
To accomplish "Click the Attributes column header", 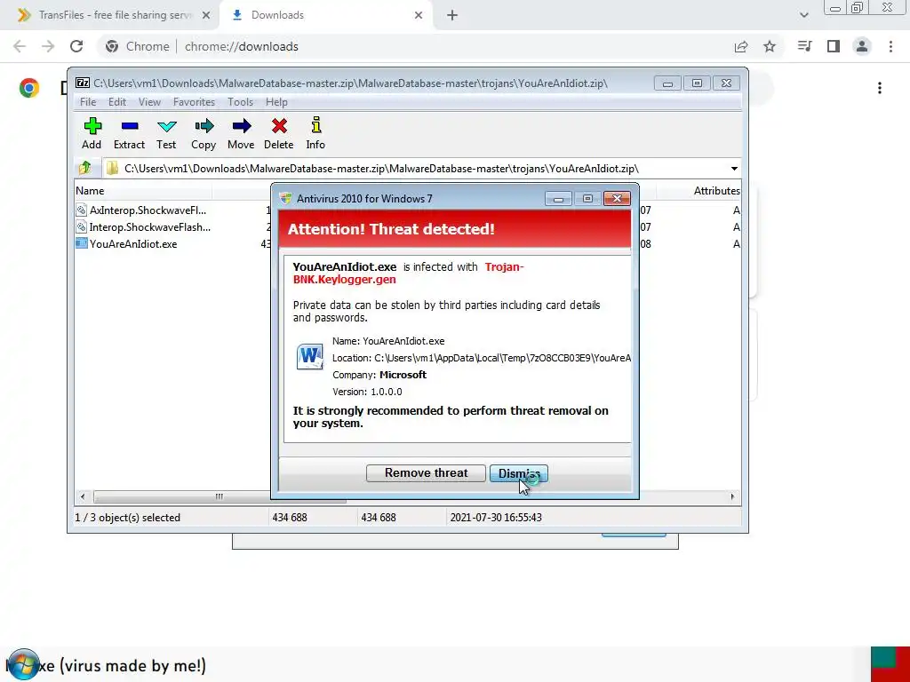I will pyautogui.click(x=716, y=191).
